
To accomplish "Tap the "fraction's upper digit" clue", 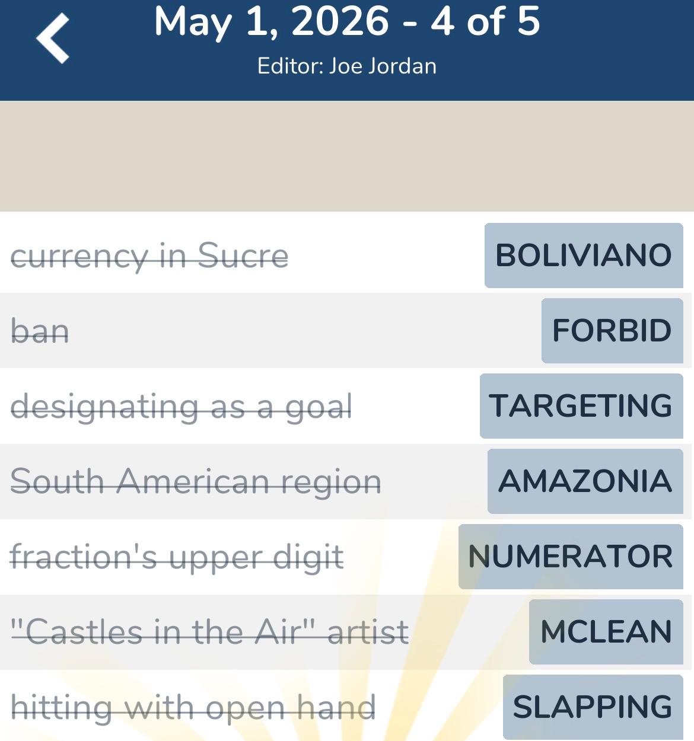I will (177, 557).
